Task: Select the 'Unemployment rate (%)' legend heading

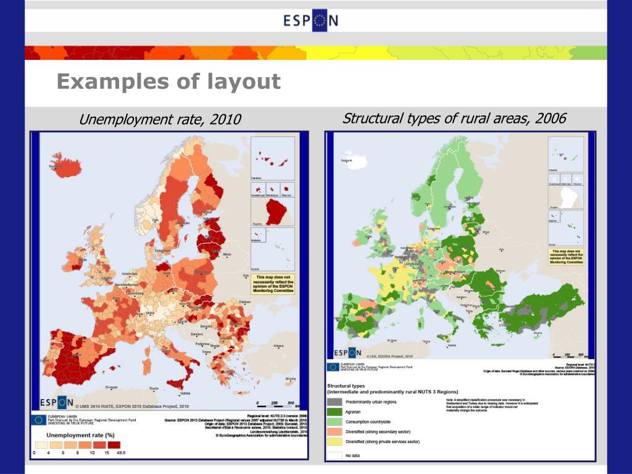Action: pos(81,435)
